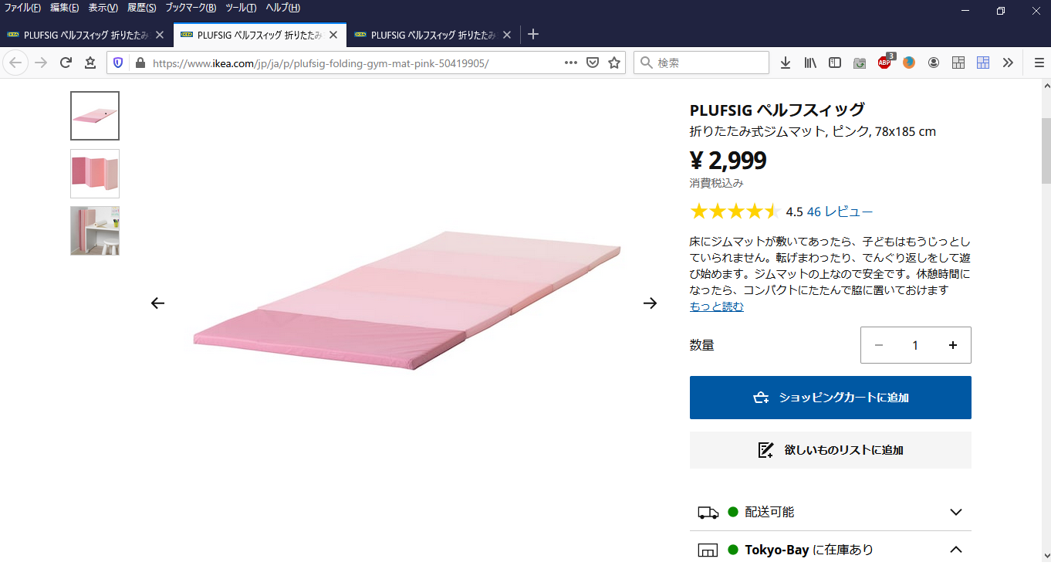Open the downloads arrow icon
Screen dimensions: 1051x579
tap(786, 63)
